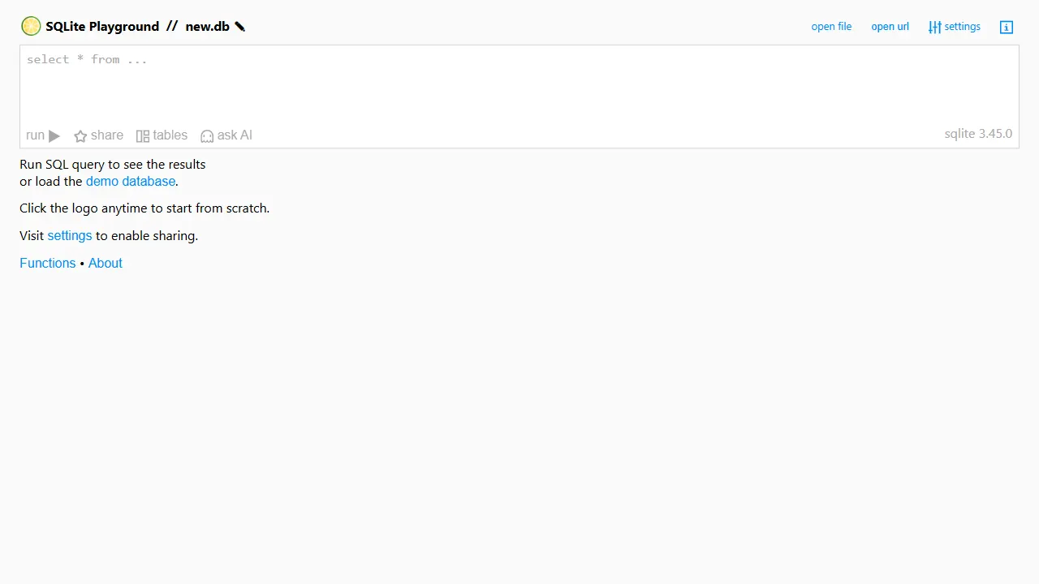Viewport: 1039px width, 584px height.
Task: Select the open url option
Action: click(x=890, y=27)
